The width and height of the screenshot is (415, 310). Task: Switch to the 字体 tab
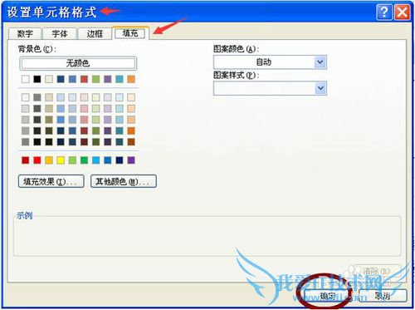tap(60, 34)
